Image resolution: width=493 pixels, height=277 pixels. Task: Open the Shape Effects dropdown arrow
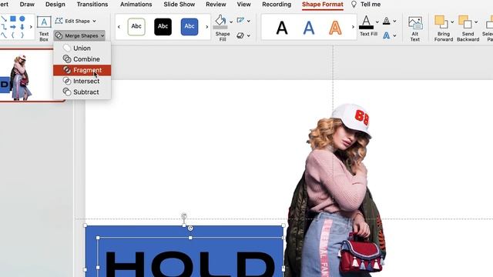[x=248, y=36]
